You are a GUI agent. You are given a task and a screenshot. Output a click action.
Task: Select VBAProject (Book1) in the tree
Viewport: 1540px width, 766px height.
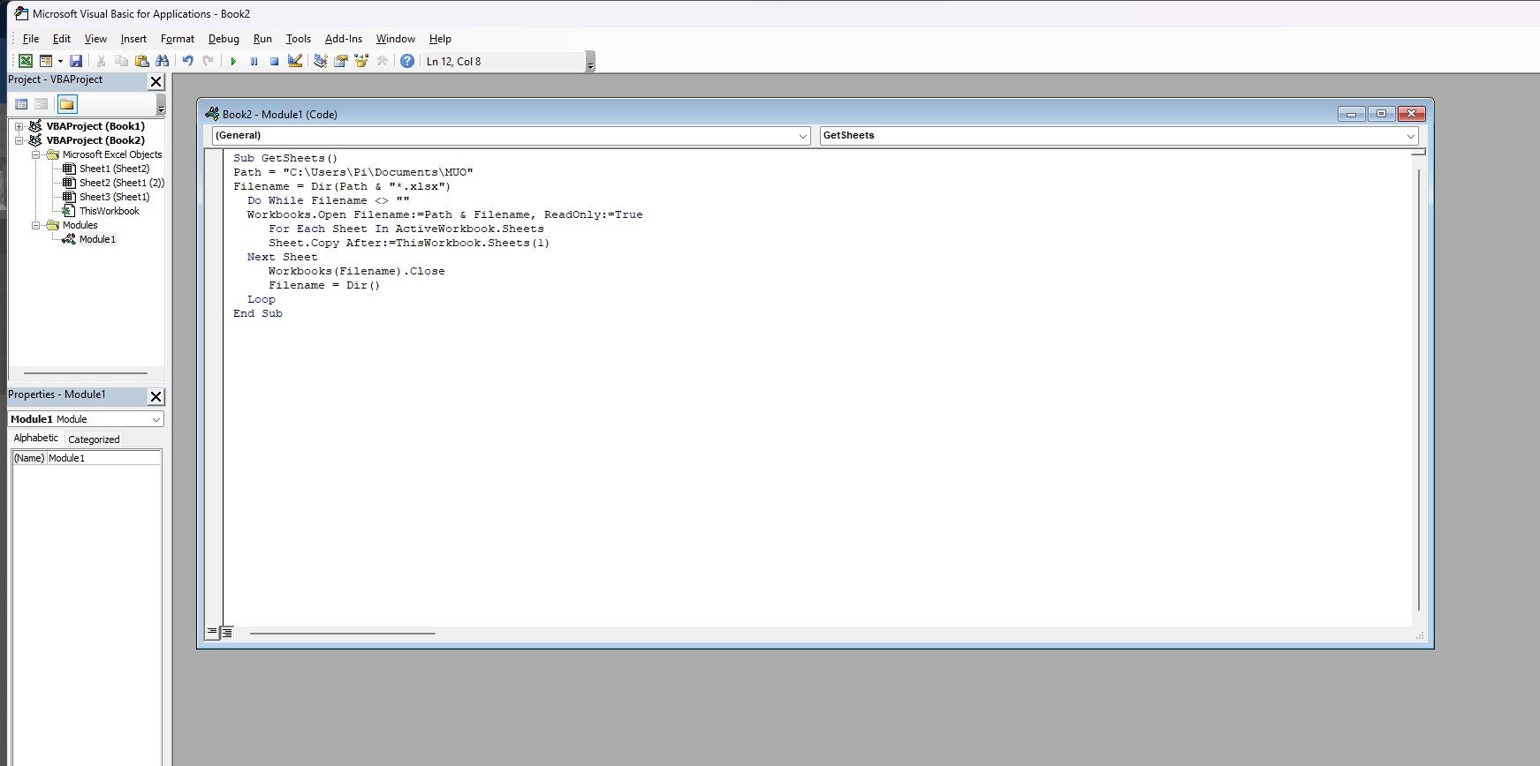pos(95,126)
